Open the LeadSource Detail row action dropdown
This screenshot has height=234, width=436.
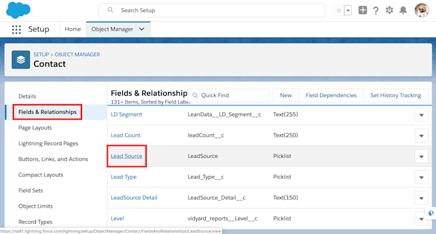pyautogui.click(x=421, y=198)
